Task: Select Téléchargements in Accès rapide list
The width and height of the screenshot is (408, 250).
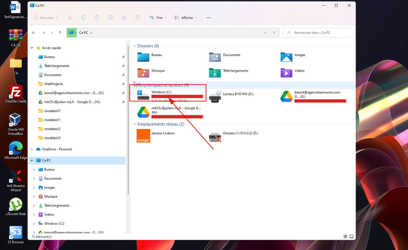Action: (57, 66)
